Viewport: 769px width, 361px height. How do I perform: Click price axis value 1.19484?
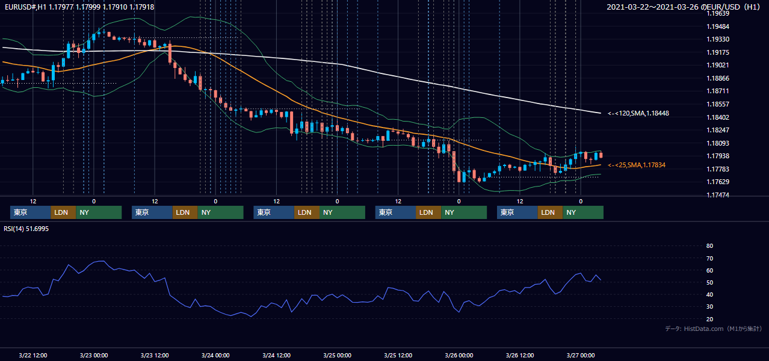[x=718, y=26]
